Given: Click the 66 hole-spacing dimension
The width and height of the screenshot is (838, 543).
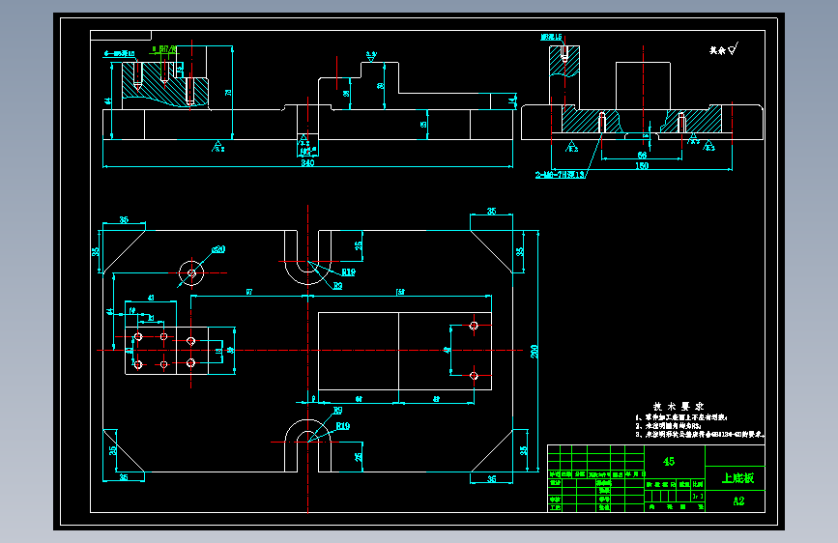Looking at the screenshot, I should (x=642, y=155).
